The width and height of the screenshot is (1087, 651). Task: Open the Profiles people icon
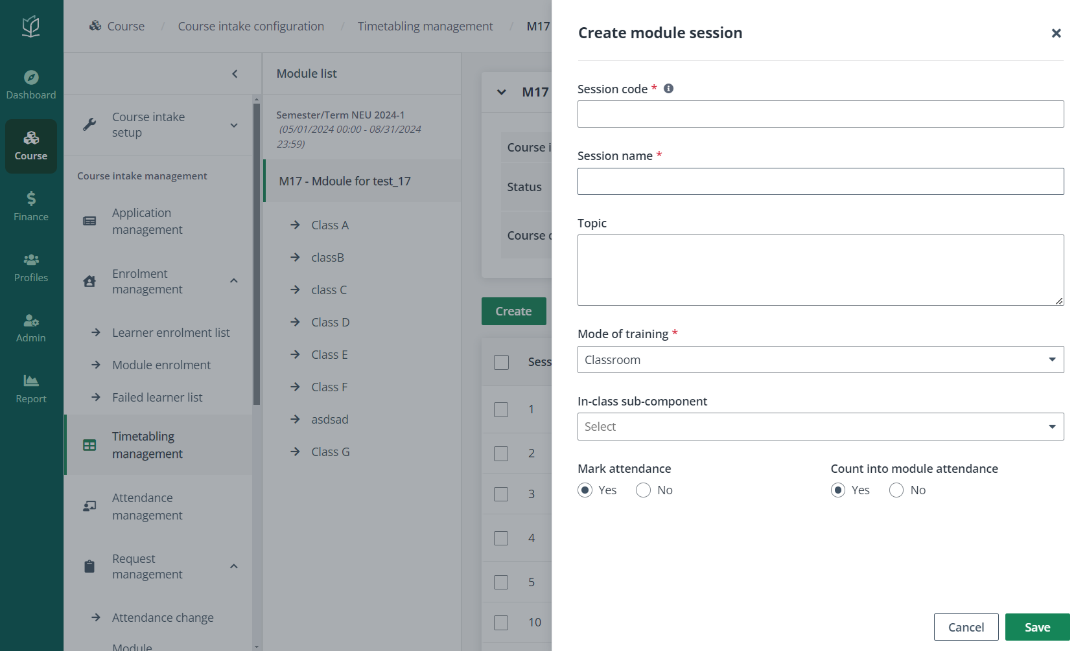[x=31, y=259]
